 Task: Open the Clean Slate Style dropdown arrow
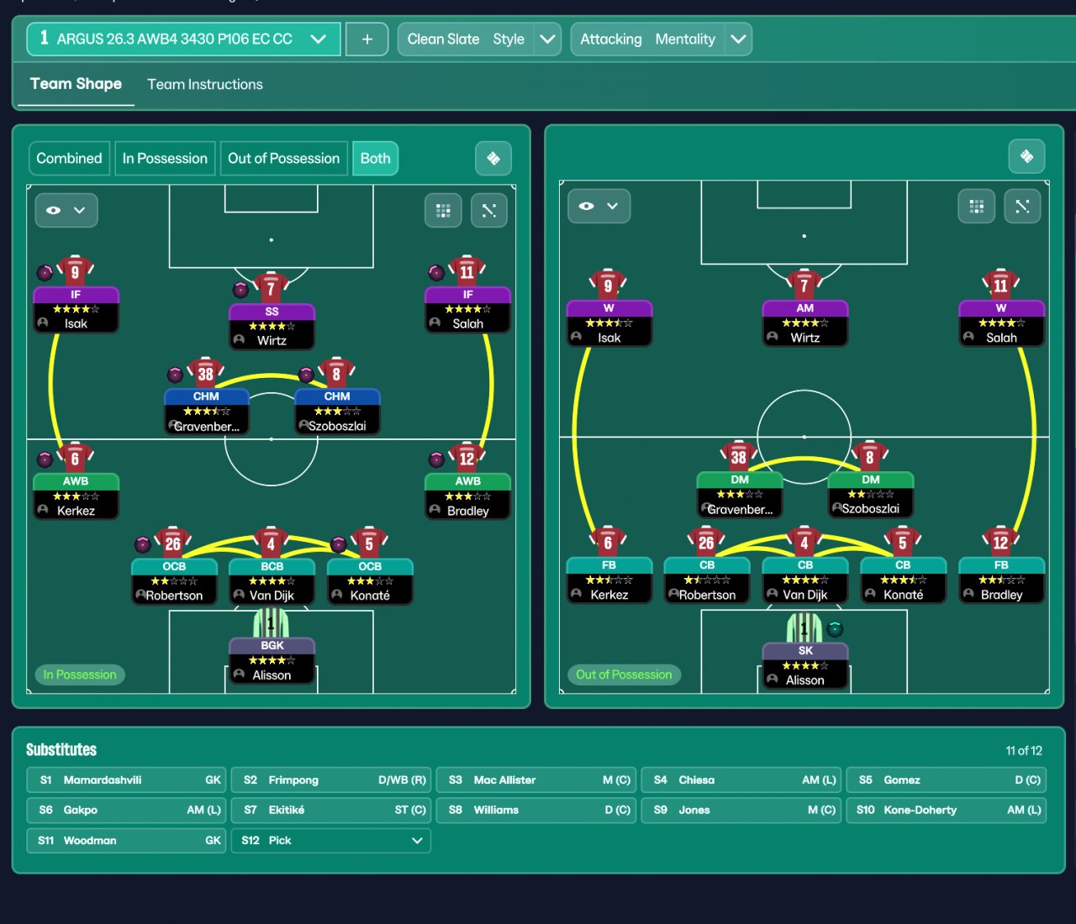547,39
